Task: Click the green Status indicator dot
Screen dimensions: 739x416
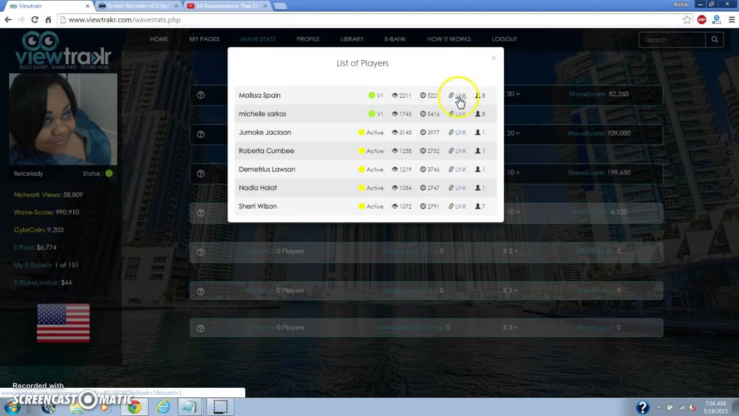Action: click(109, 173)
